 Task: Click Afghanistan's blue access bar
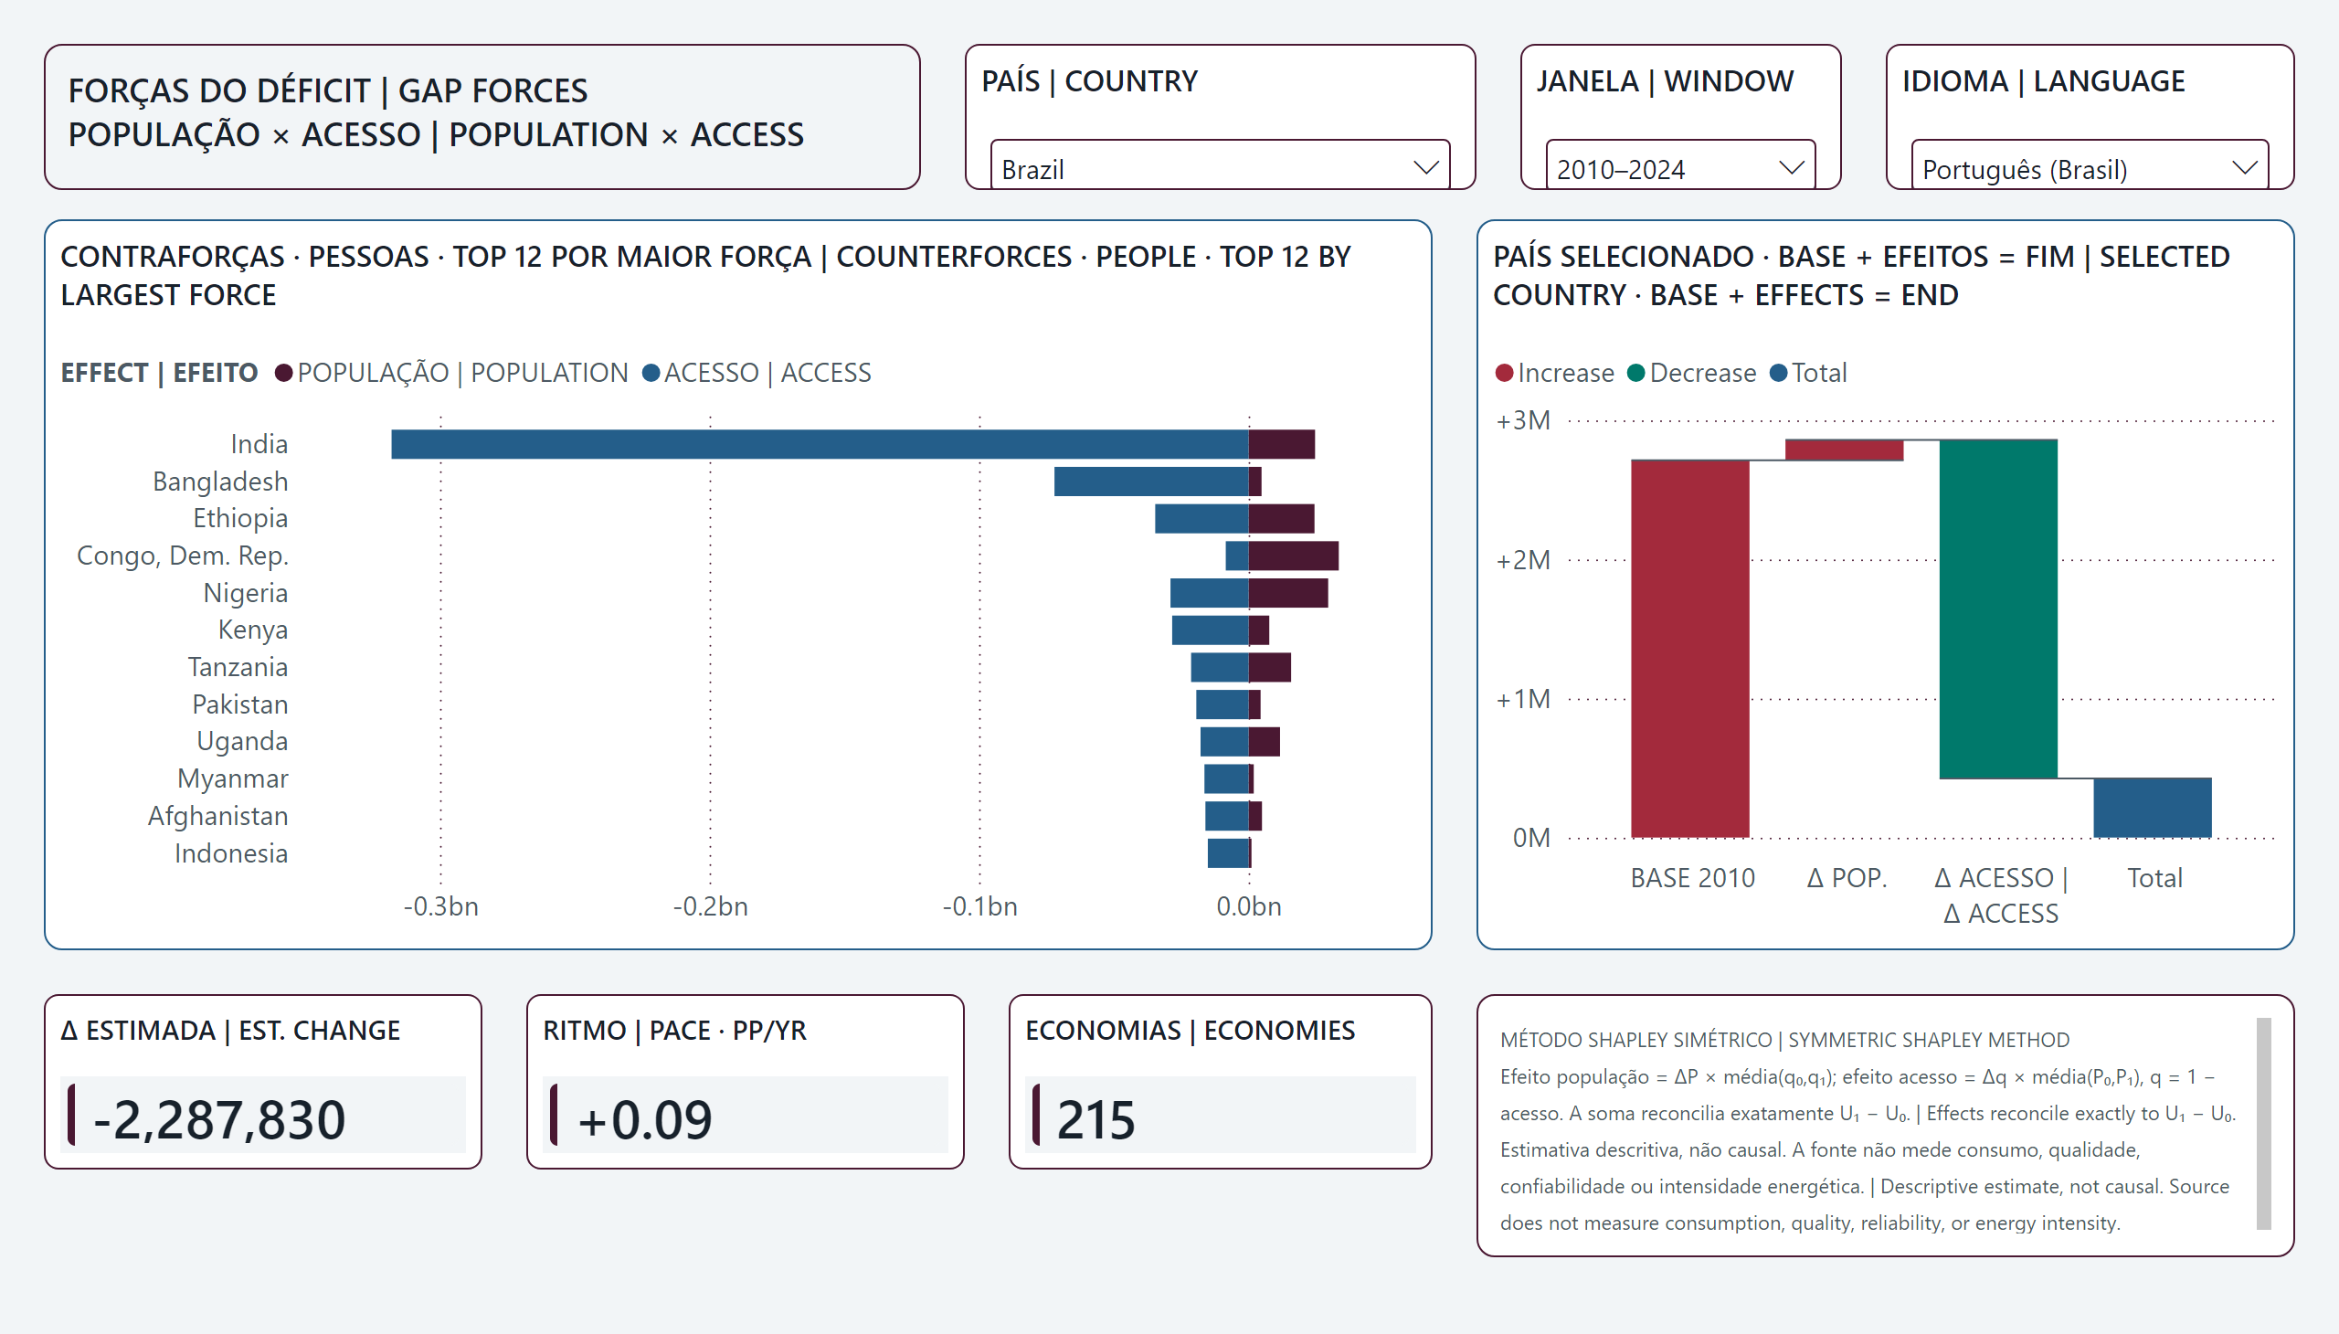1227,815
